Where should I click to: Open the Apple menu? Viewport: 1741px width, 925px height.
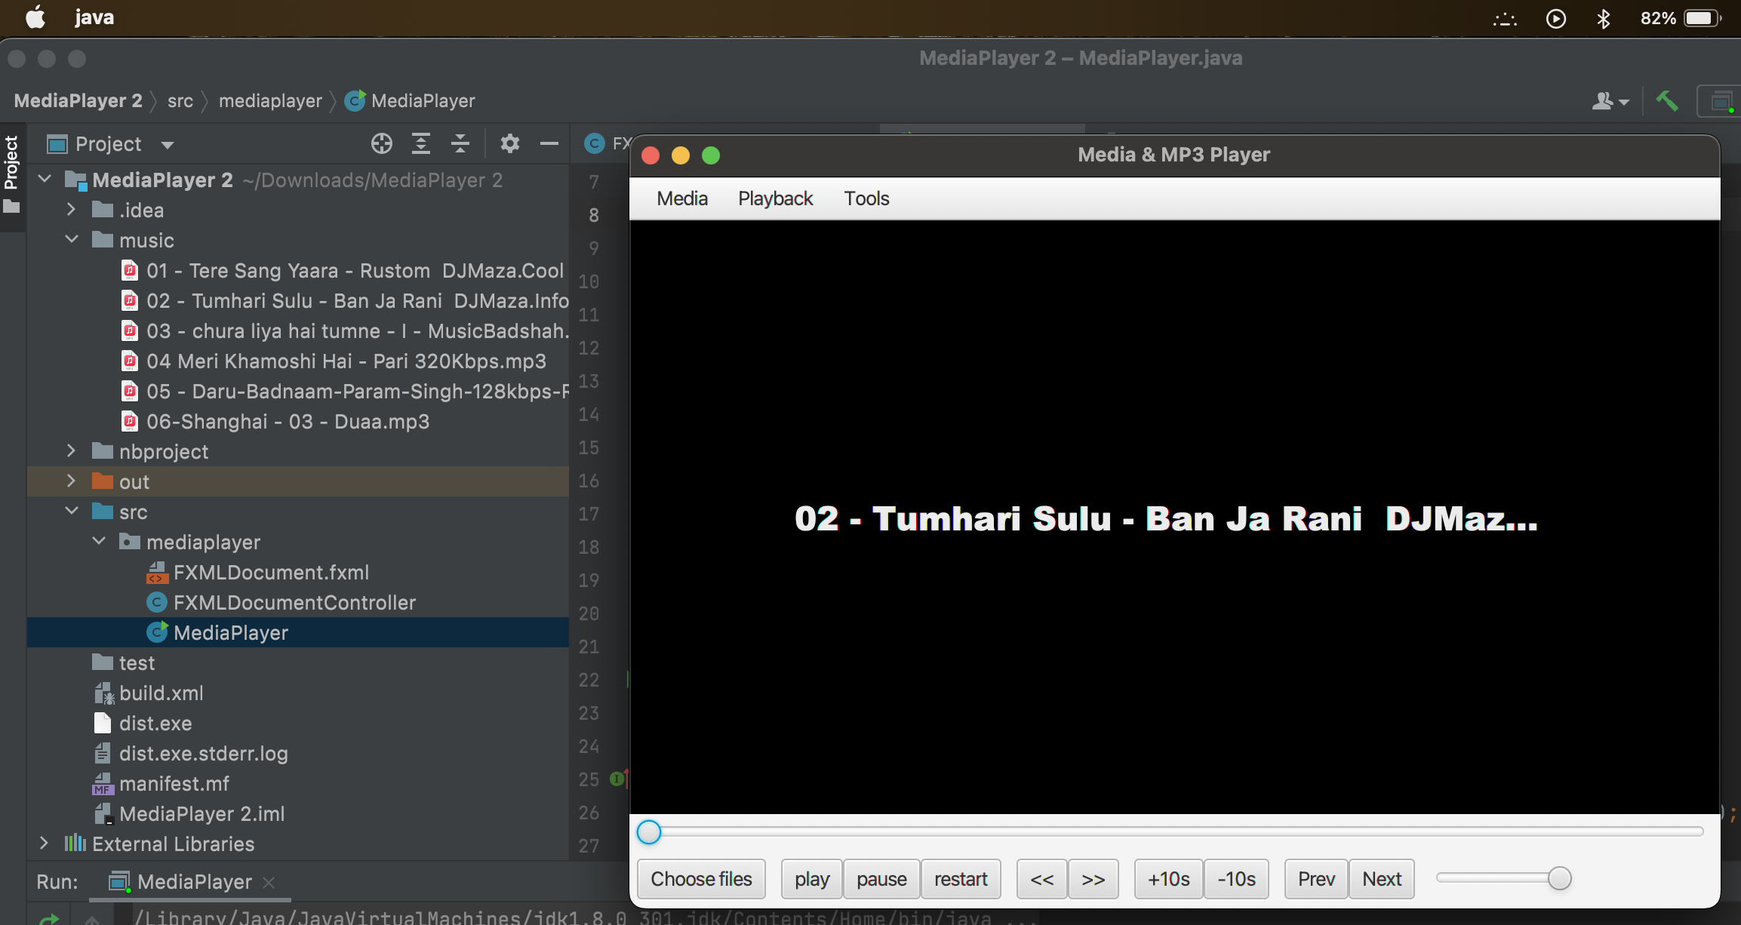35,17
